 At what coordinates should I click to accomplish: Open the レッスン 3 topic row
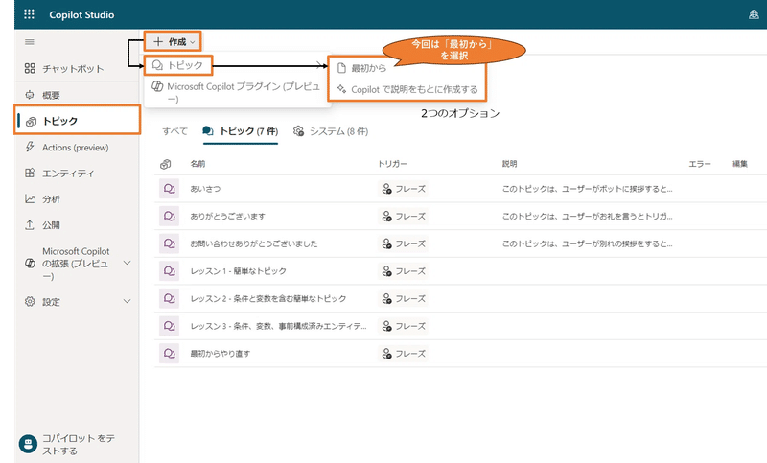278,326
